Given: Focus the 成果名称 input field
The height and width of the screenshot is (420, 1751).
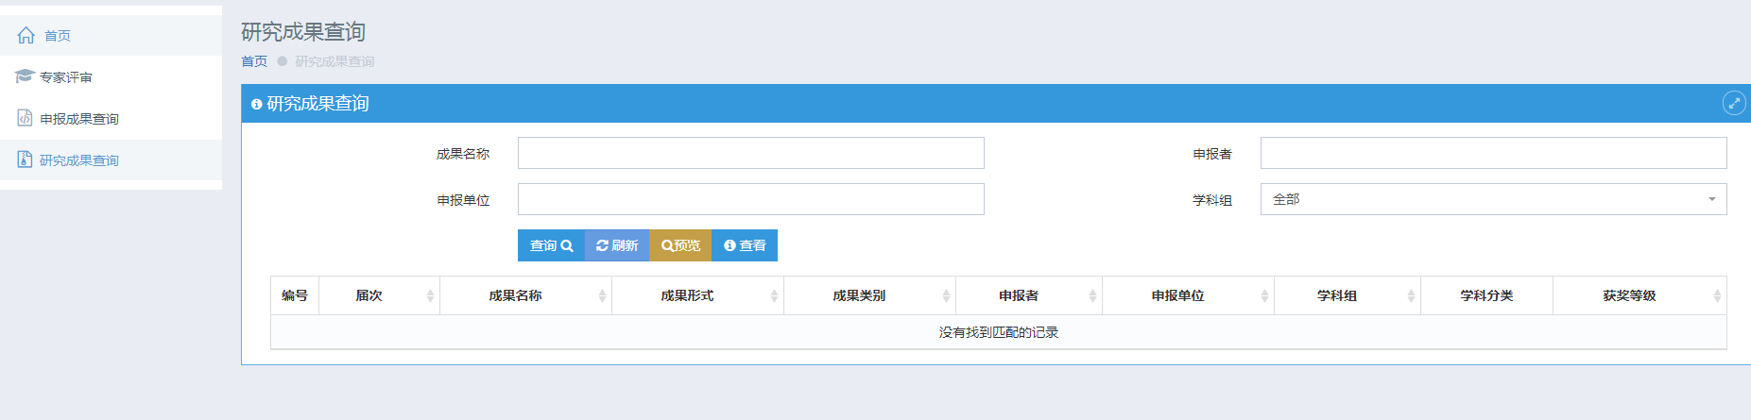Looking at the screenshot, I should [x=751, y=153].
